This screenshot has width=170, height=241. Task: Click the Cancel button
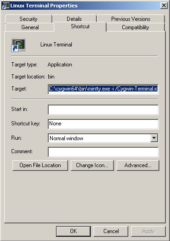[x=111, y=231]
